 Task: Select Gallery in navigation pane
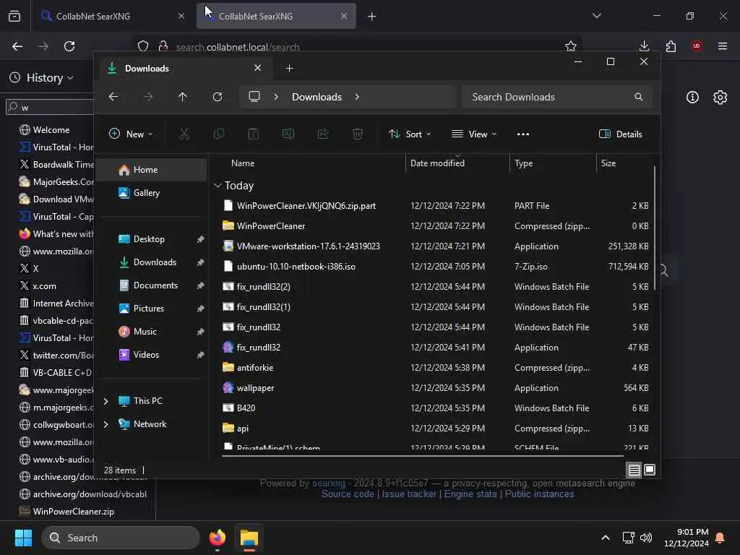pos(151,193)
